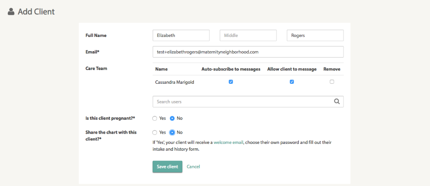Click the Allow client to message header
Viewport: 430px width, 186px height.
pyautogui.click(x=292, y=69)
